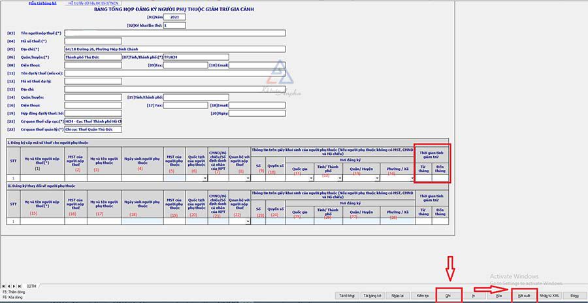588x303 pixels.
Task: Click the Nhập từ XML button
Action: click(x=549, y=296)
